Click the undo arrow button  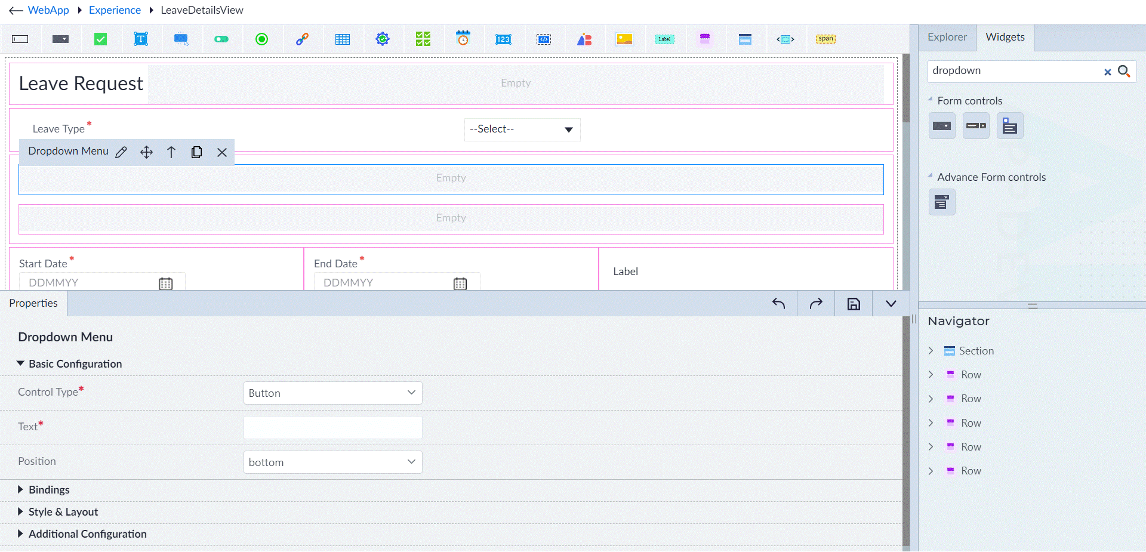pyautogui.click(x=778, y=304)
